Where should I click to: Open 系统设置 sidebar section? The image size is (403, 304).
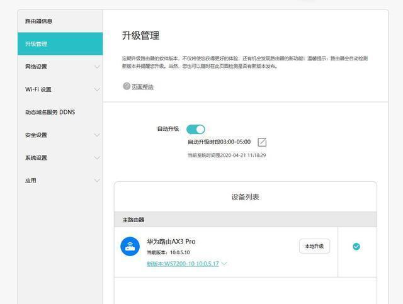tap(60, 158)
